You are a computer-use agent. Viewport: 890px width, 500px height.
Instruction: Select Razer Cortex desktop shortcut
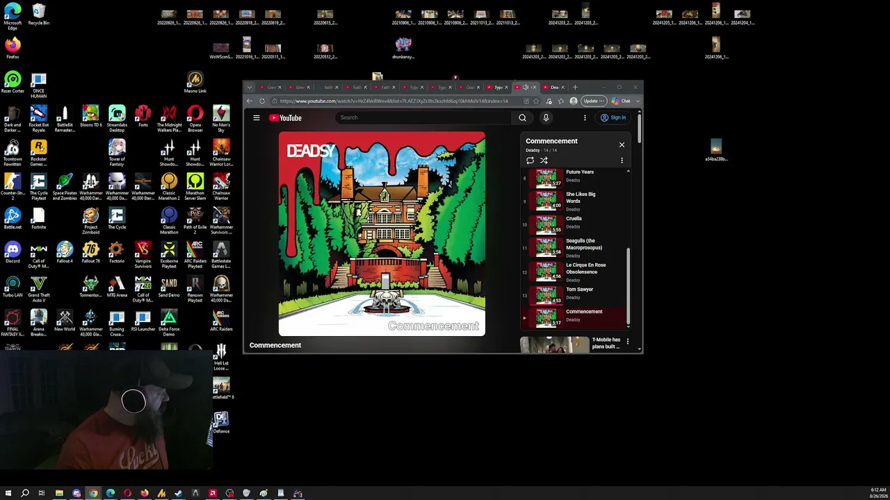[x=13, y=83]
